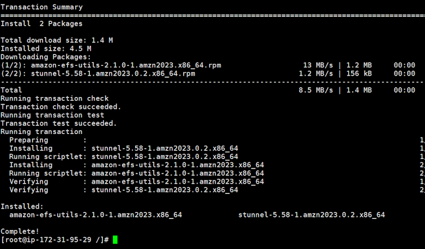Click the green terminal cursor block

[x=115, y=240]
